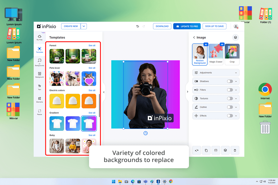Click the undo arrow
The width and height of the screenshot is (278, 185).
(x=138, y=26)
